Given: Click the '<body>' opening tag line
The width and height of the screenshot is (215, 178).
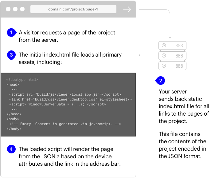Looking at the screenshot, I should (13, 119).
